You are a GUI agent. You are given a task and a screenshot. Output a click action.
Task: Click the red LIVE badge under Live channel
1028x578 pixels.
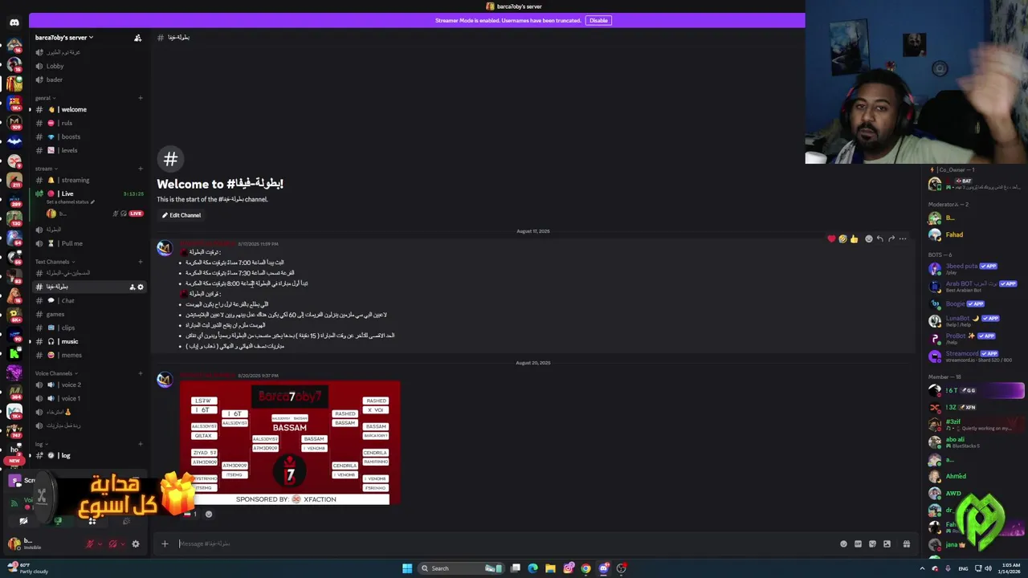click(136, 214)
